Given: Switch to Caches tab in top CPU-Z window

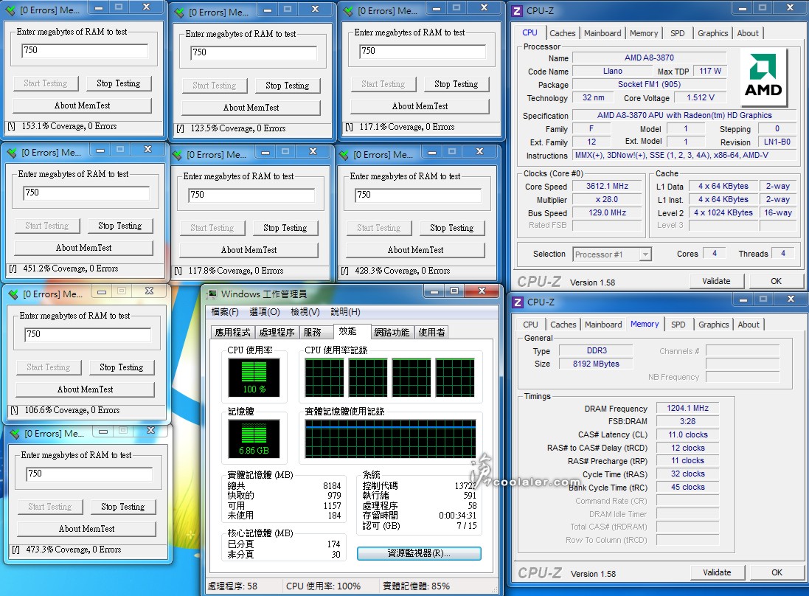Looking at the screenshot, I should click(x=563, y=33).
